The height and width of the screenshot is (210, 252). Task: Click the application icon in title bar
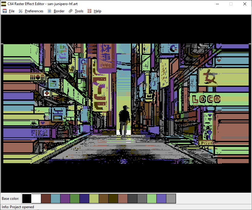tap(4, 4)
